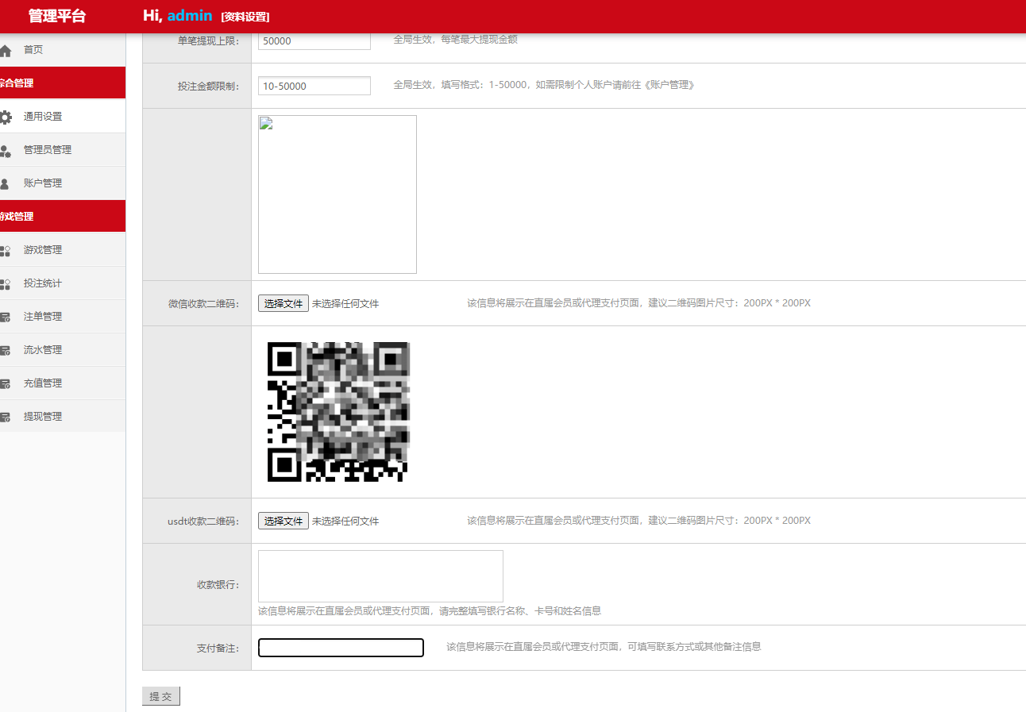
Task: Click the 充值管理 sidebar icon
Action: 6,384
